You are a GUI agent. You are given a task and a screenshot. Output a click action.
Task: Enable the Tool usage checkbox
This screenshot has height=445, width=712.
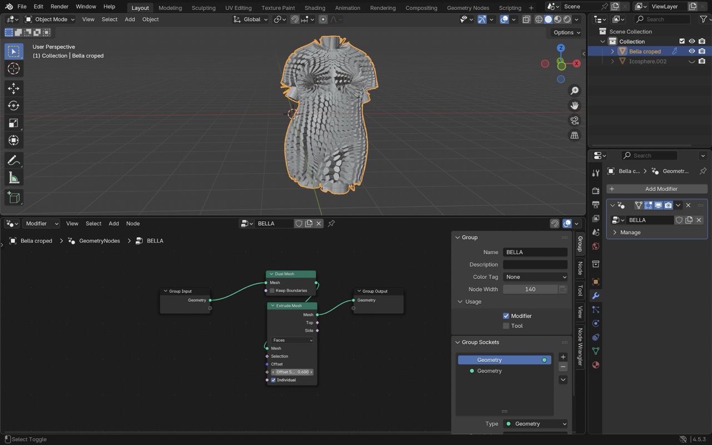coord(506,326)
